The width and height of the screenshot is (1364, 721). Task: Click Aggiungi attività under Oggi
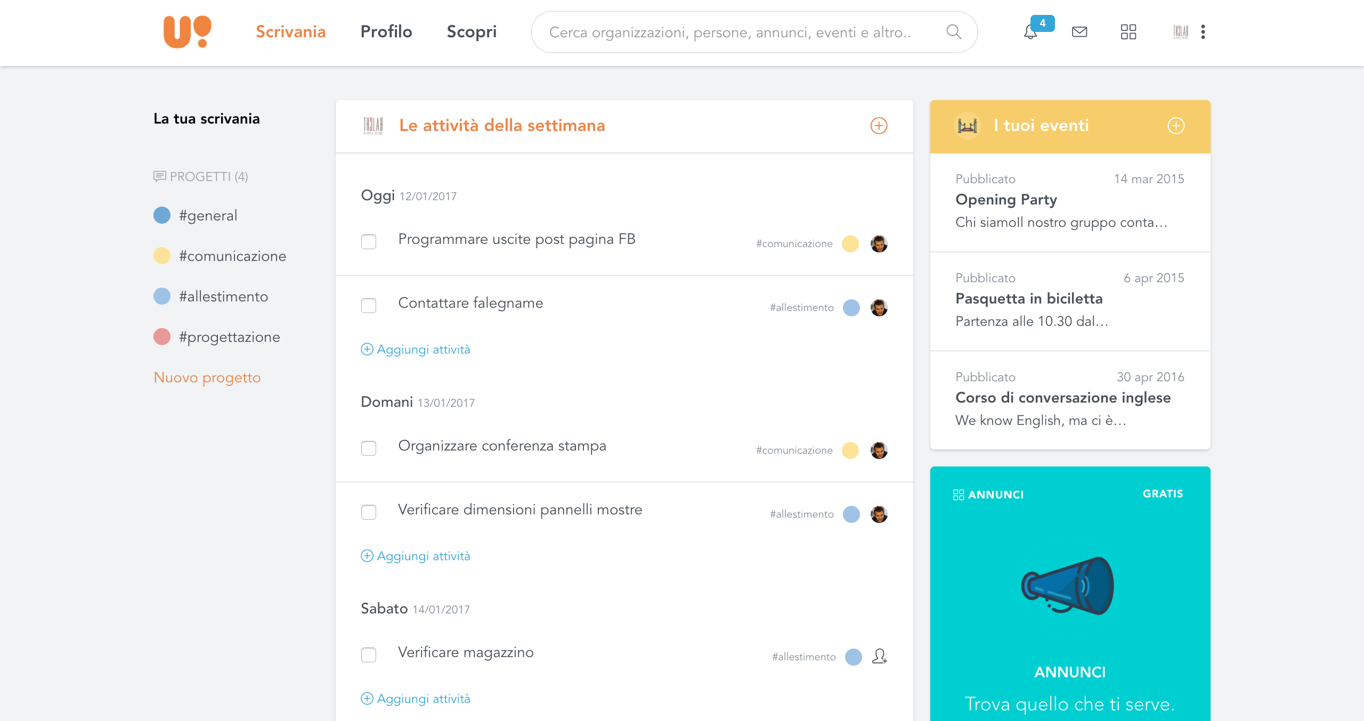(416, 349)
